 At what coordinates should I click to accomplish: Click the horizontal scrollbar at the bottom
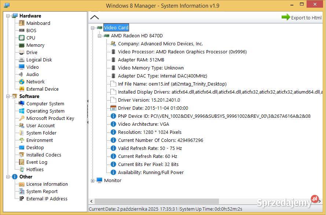point(157,201)
